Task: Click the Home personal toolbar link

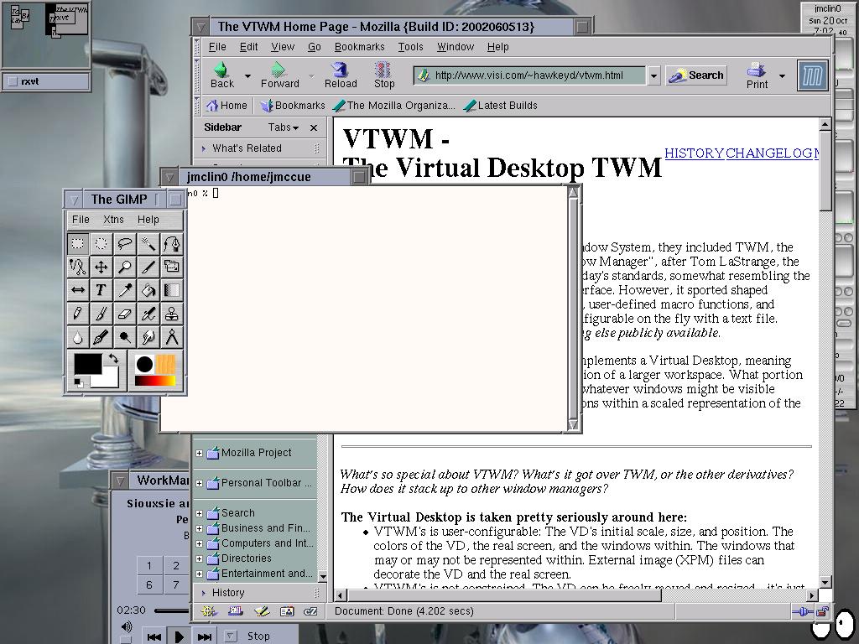Action: coord(226,105)
